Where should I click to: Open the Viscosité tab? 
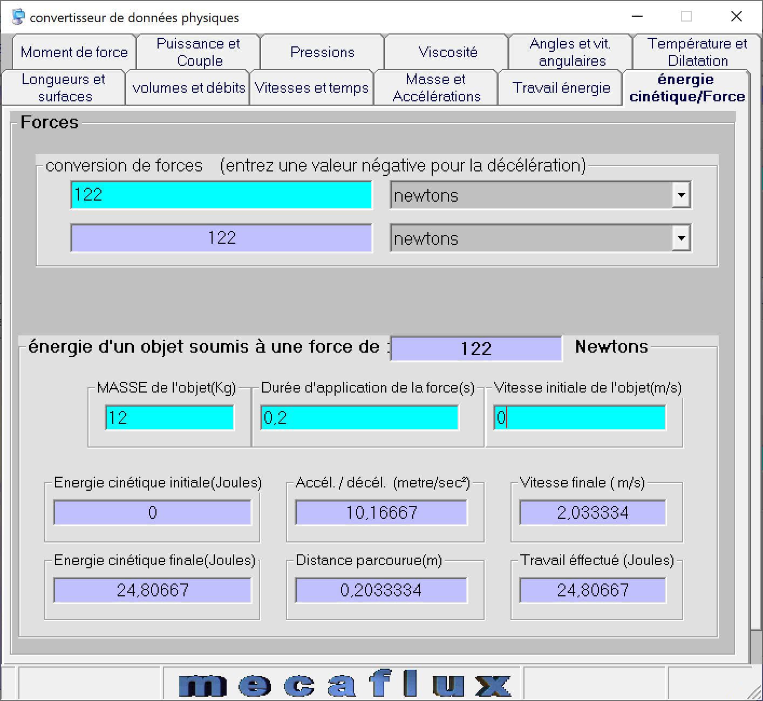[x=446, y=52]
